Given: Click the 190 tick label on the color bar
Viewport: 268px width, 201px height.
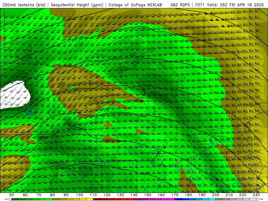Looking at the screenshot, I should coord(202,195).
